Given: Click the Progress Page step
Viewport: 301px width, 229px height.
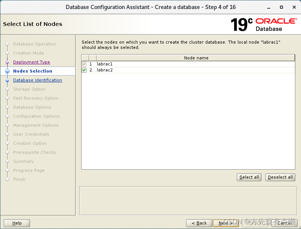Looking at the screenshot, I should [x=29, y=170].
